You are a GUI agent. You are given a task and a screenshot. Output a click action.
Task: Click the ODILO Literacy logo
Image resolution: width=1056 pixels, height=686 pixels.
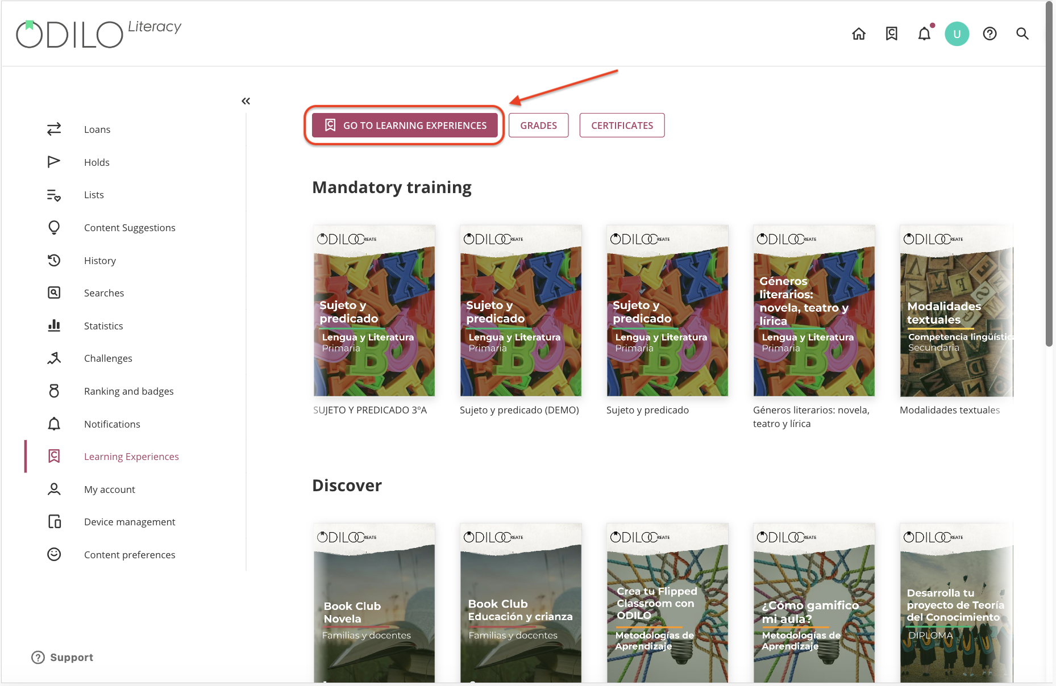pyautogui.click(x=98, y=34)
